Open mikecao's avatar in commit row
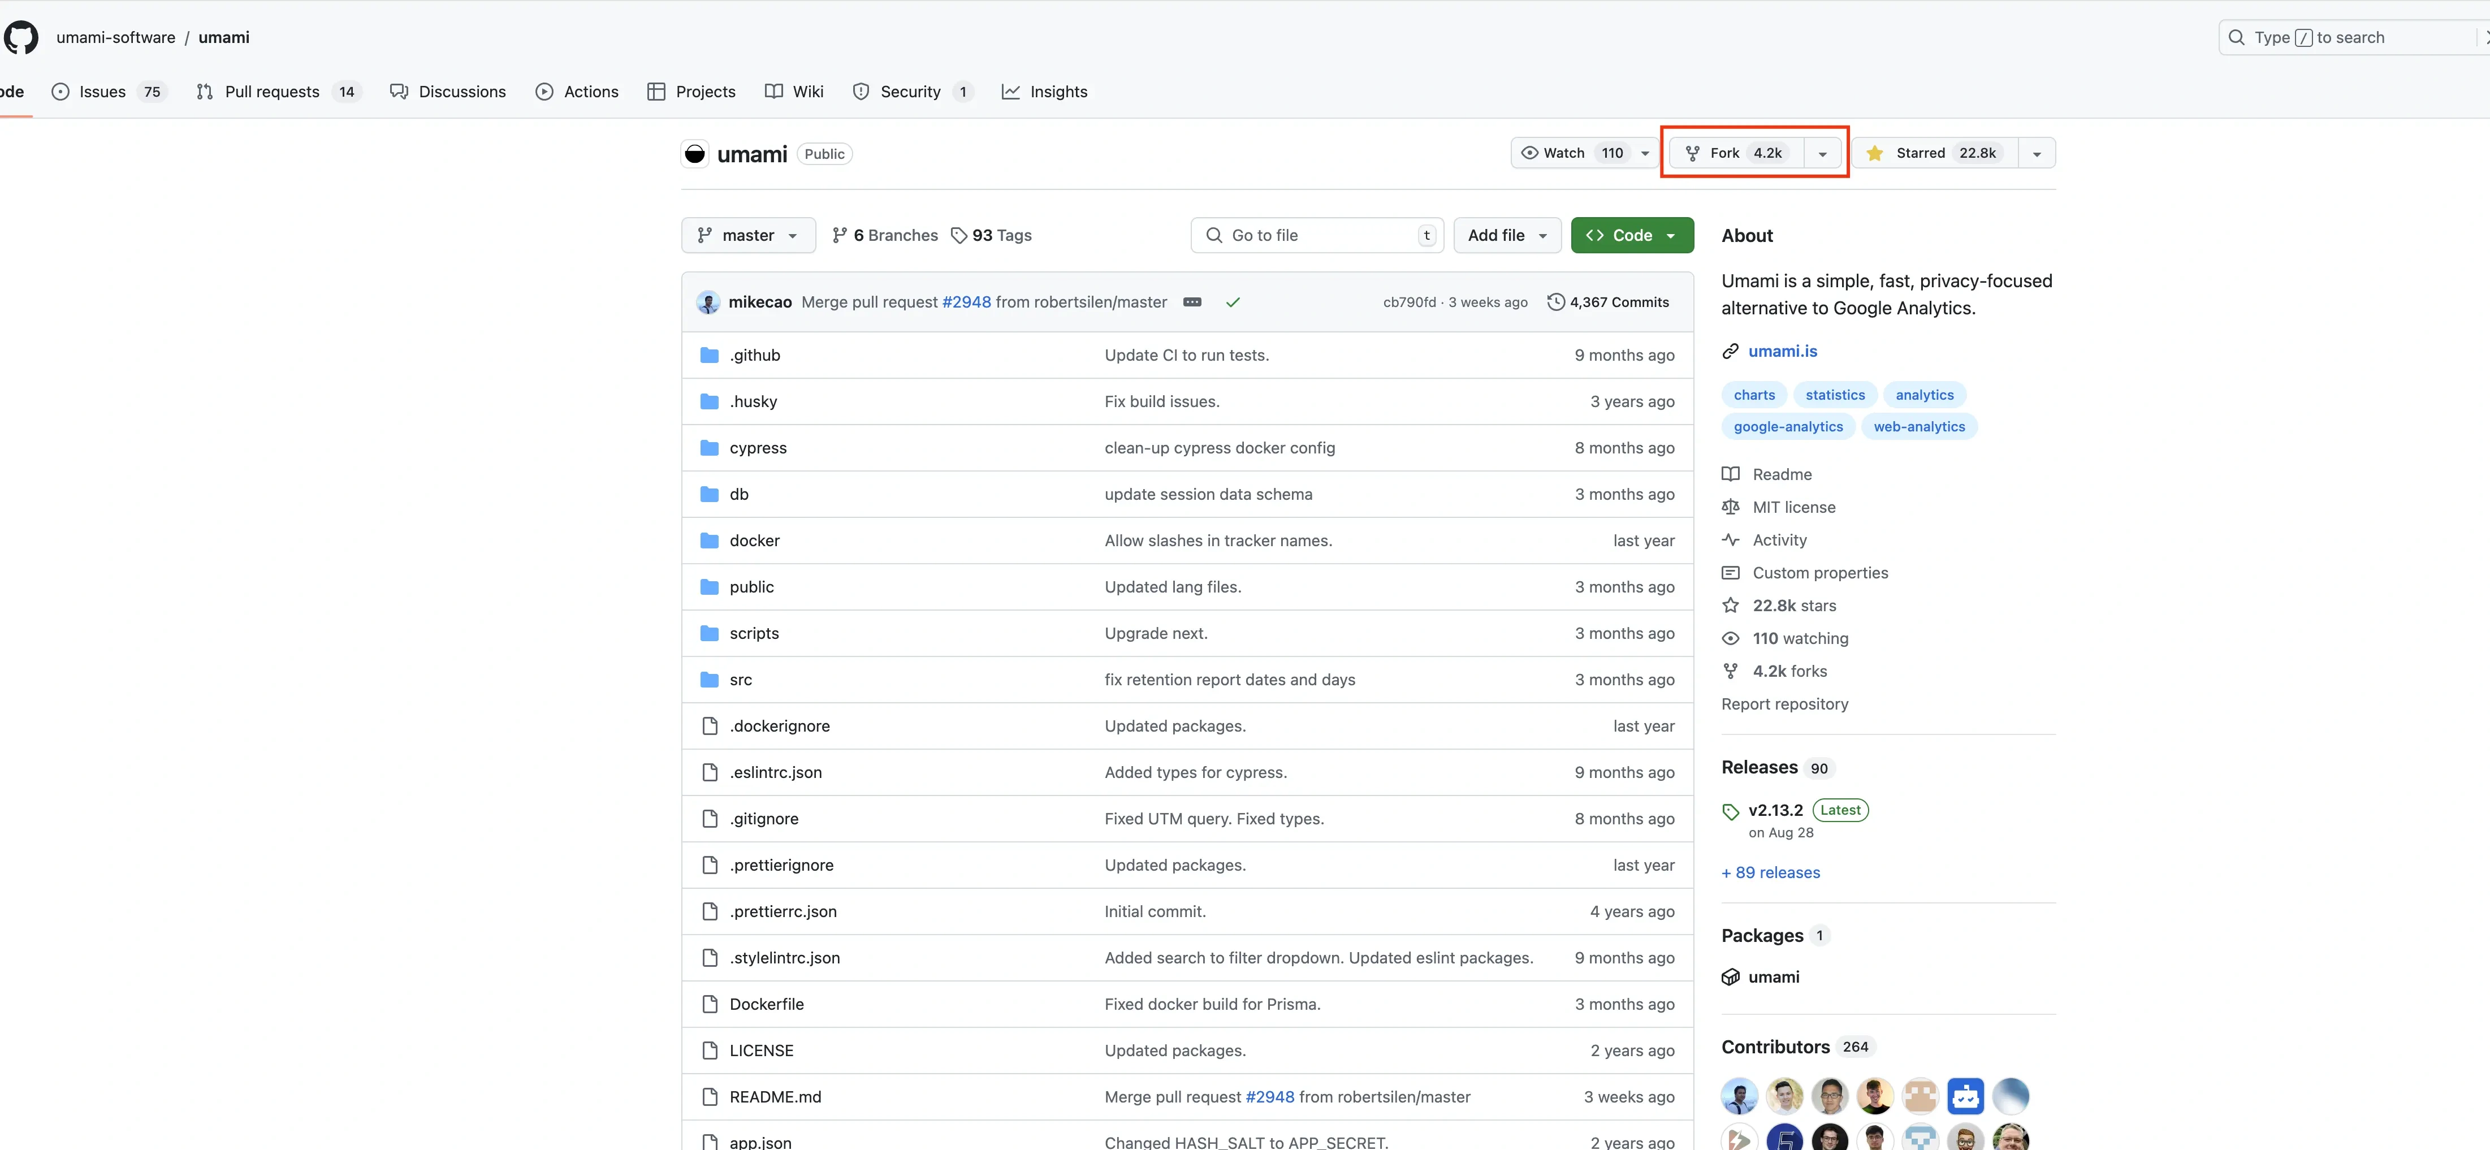Screen dimensions: 2490x1150 pos(707,302)
